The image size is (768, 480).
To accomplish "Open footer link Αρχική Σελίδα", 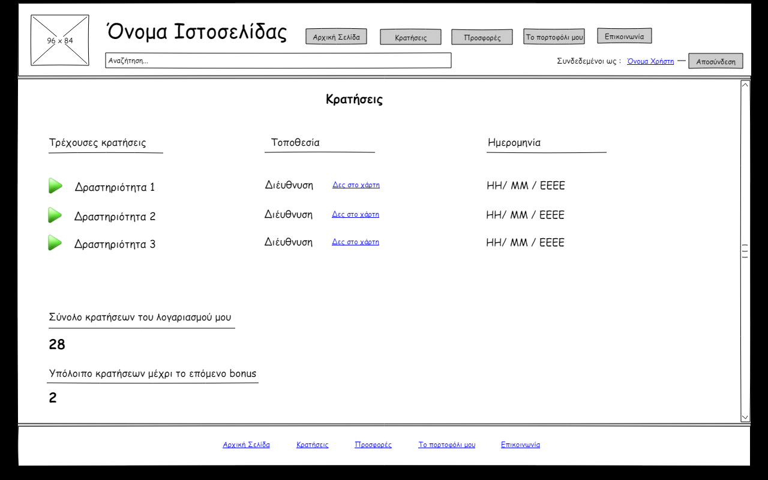I will pyautogui.click(x=246, y=445).
